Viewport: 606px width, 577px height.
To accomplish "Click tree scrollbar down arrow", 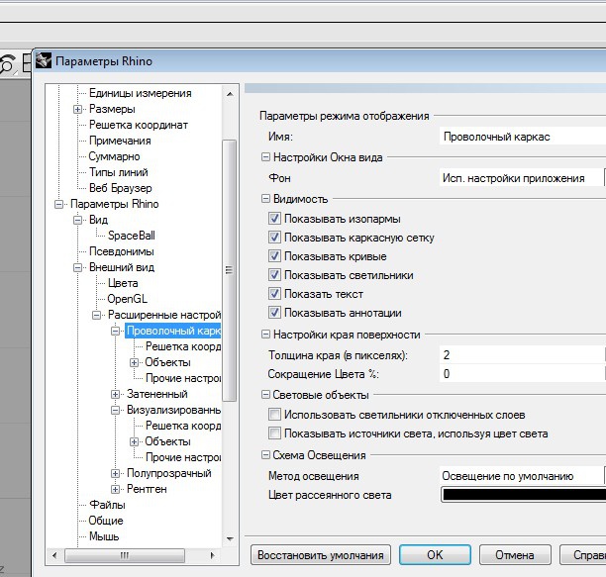I will pyautogui.click(x=230, y=538).
